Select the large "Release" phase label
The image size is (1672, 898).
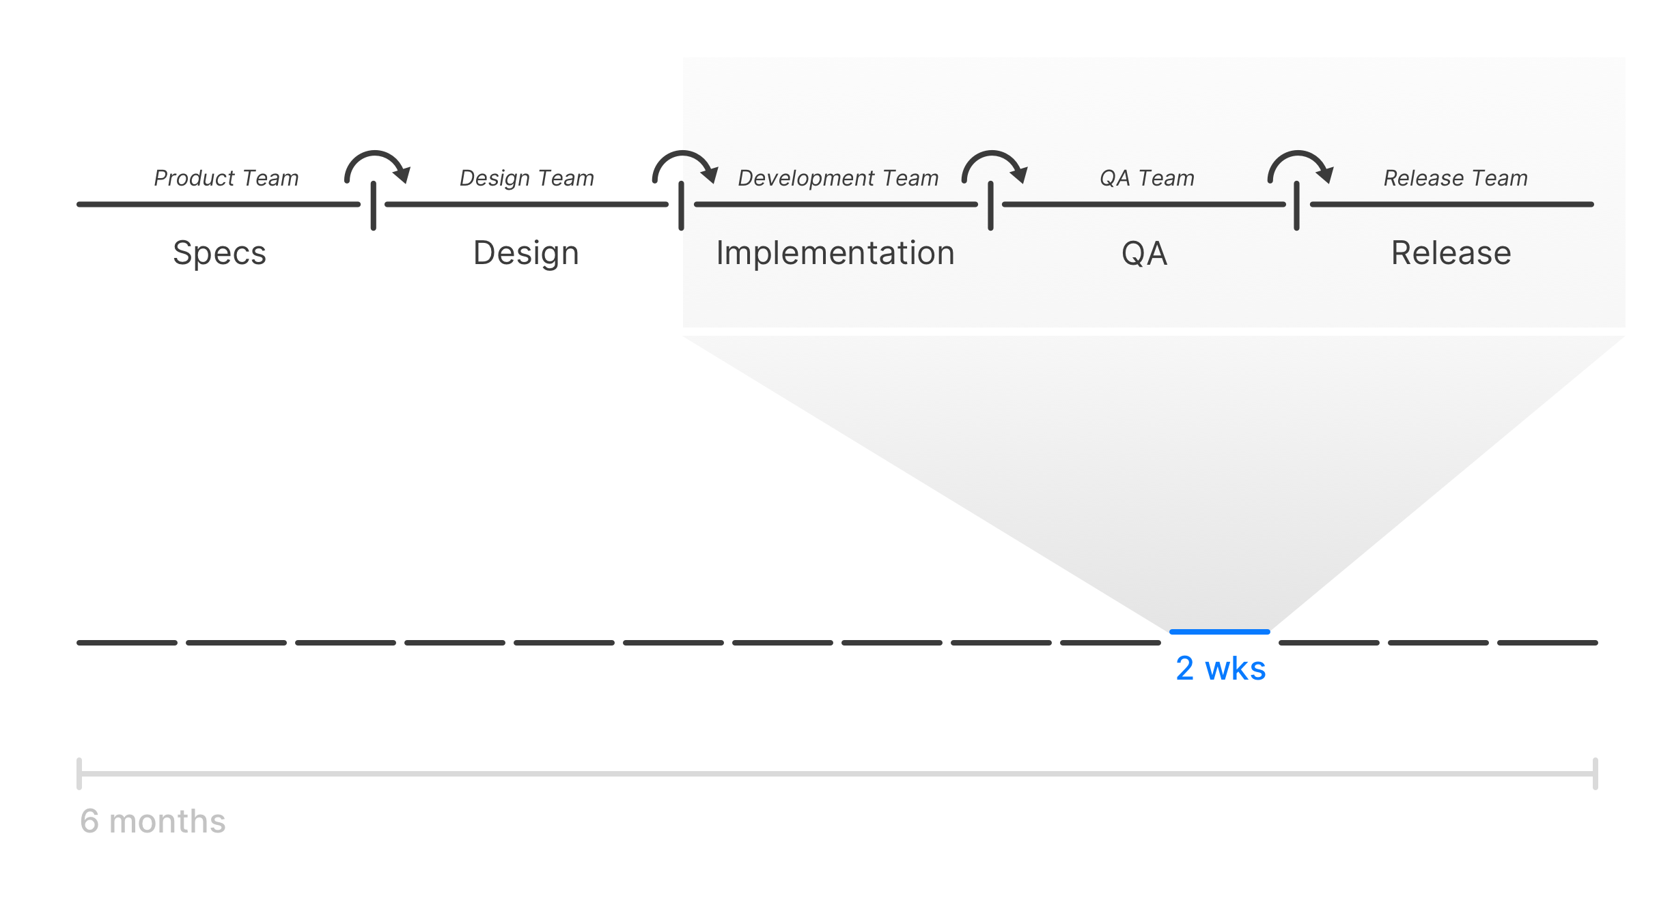[x=1451, y=253]
